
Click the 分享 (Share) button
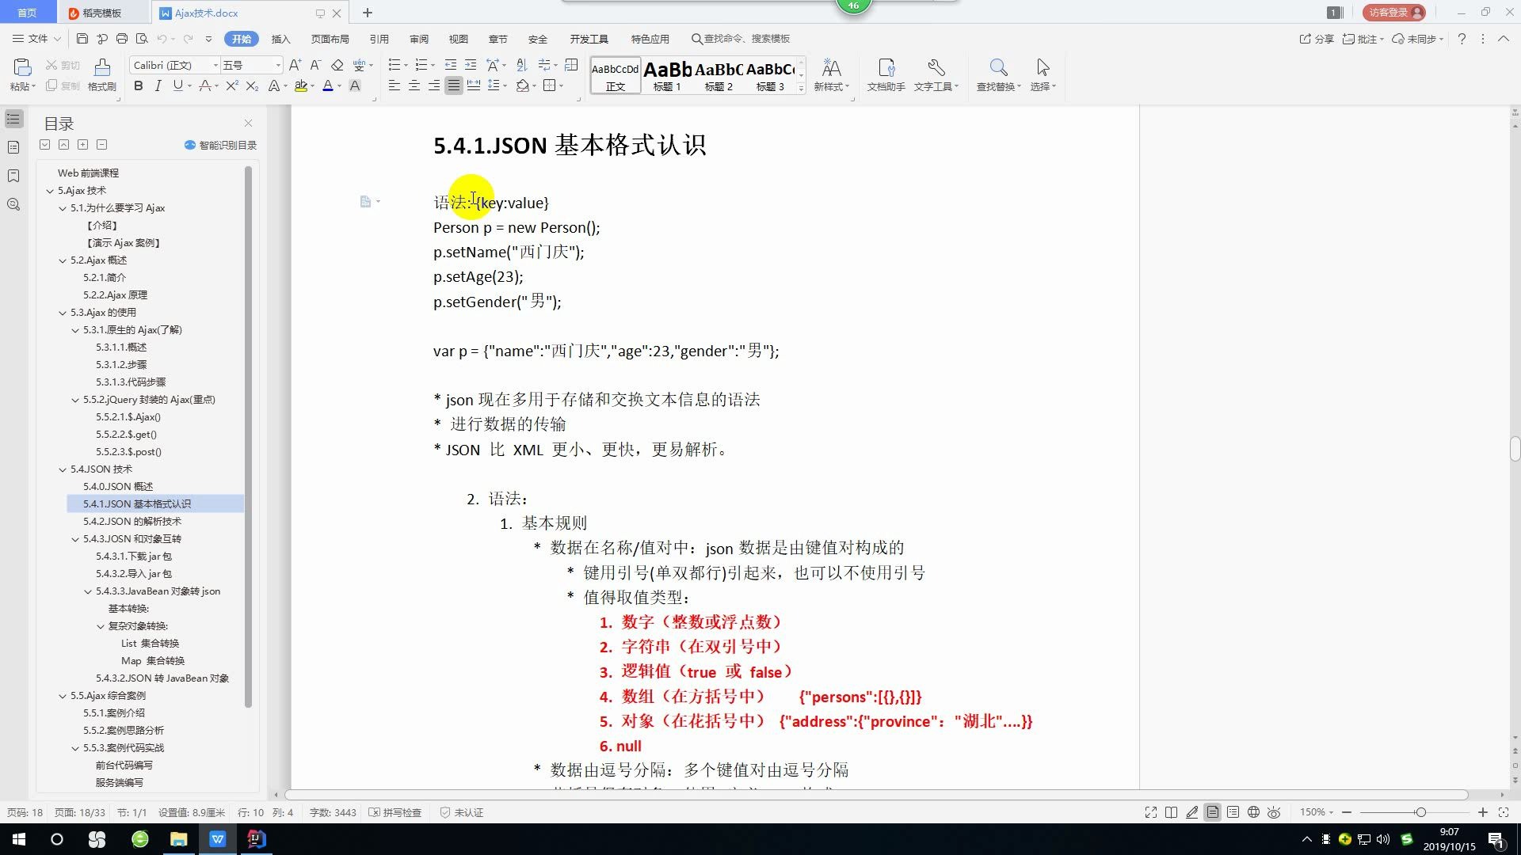click(x=1317, y=39)
